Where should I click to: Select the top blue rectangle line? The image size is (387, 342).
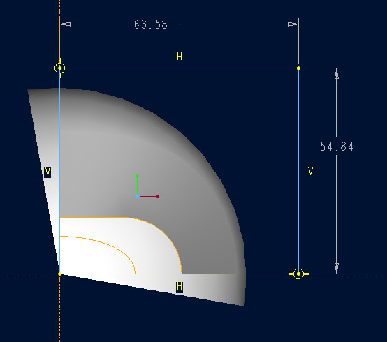click(180, 68)
